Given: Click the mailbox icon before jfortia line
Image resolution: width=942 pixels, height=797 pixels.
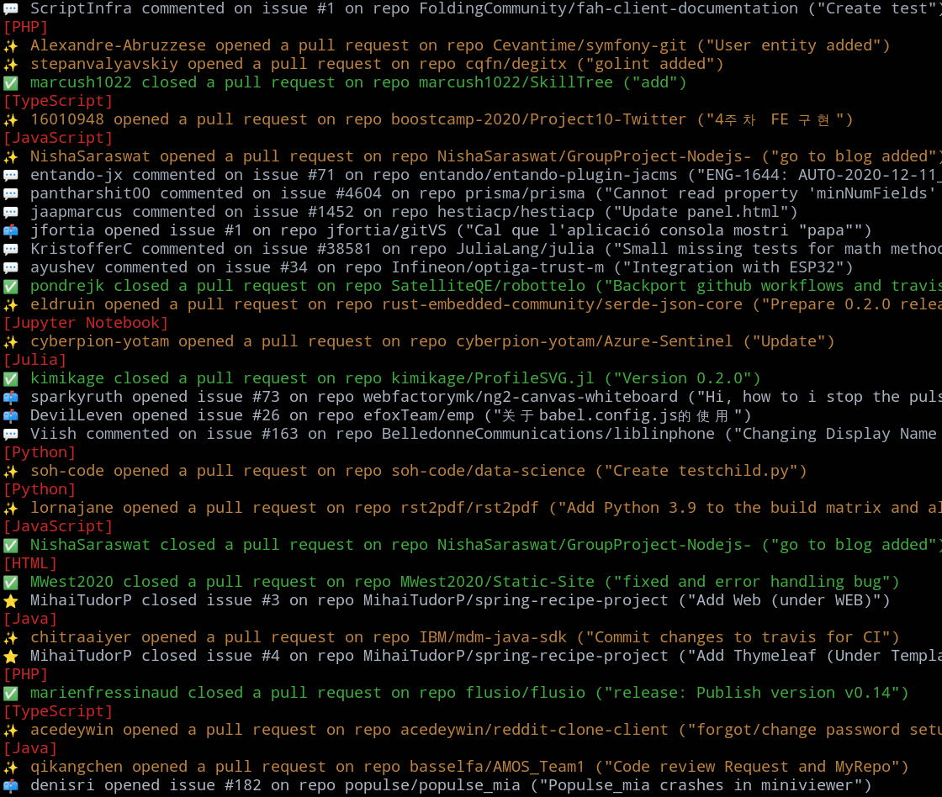Looking at the screenshot, I should (x=11, y=230).
